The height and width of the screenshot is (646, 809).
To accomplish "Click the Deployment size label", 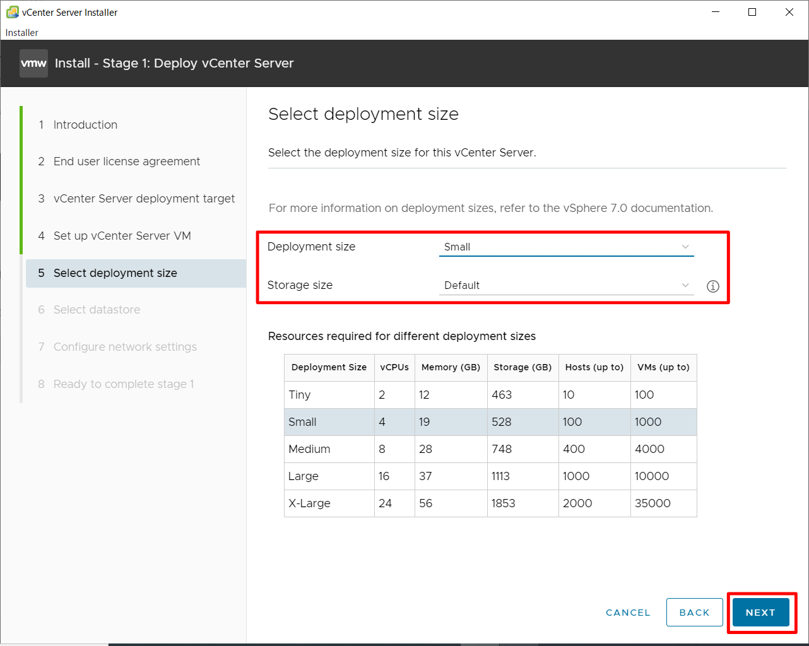I will (311, 247).
